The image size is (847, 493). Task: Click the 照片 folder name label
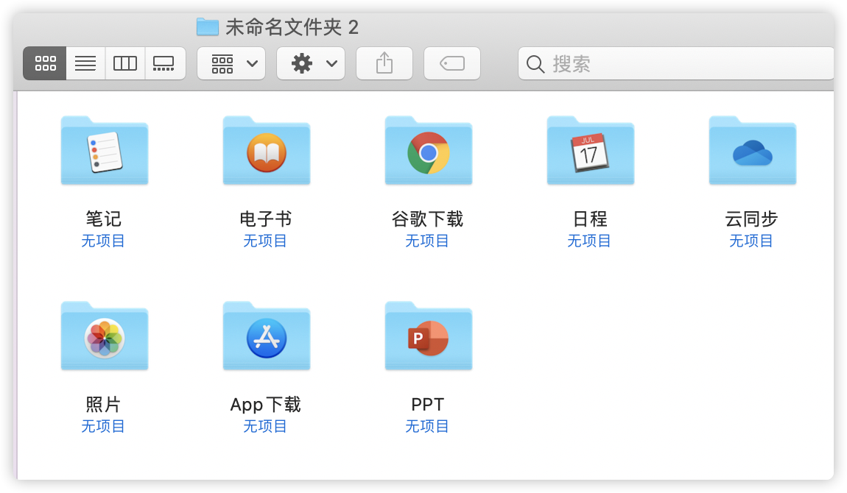103,405
